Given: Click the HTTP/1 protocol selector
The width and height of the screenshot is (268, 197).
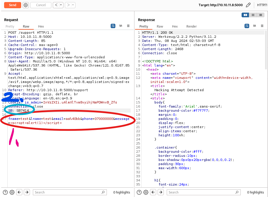Looking at the screenshot, I should 262,5.
